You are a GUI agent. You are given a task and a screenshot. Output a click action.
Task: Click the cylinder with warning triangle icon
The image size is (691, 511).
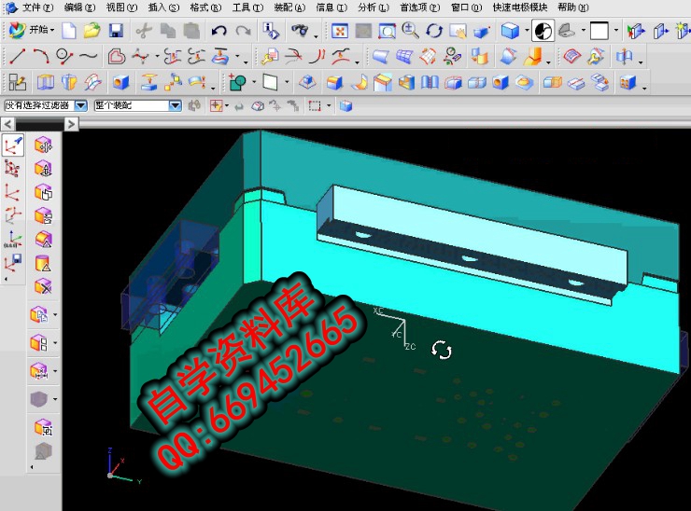point(42,264)
